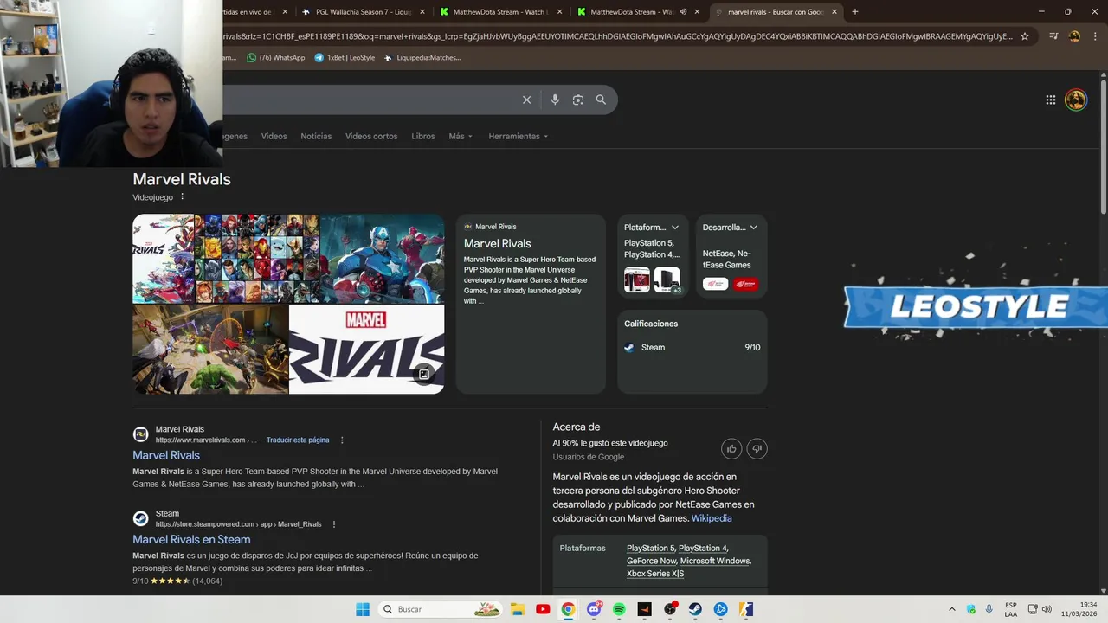The image size is (1108, 623).
Task: Click the Windows taskbar Buscar search box
Action: [x=440, y=609]
